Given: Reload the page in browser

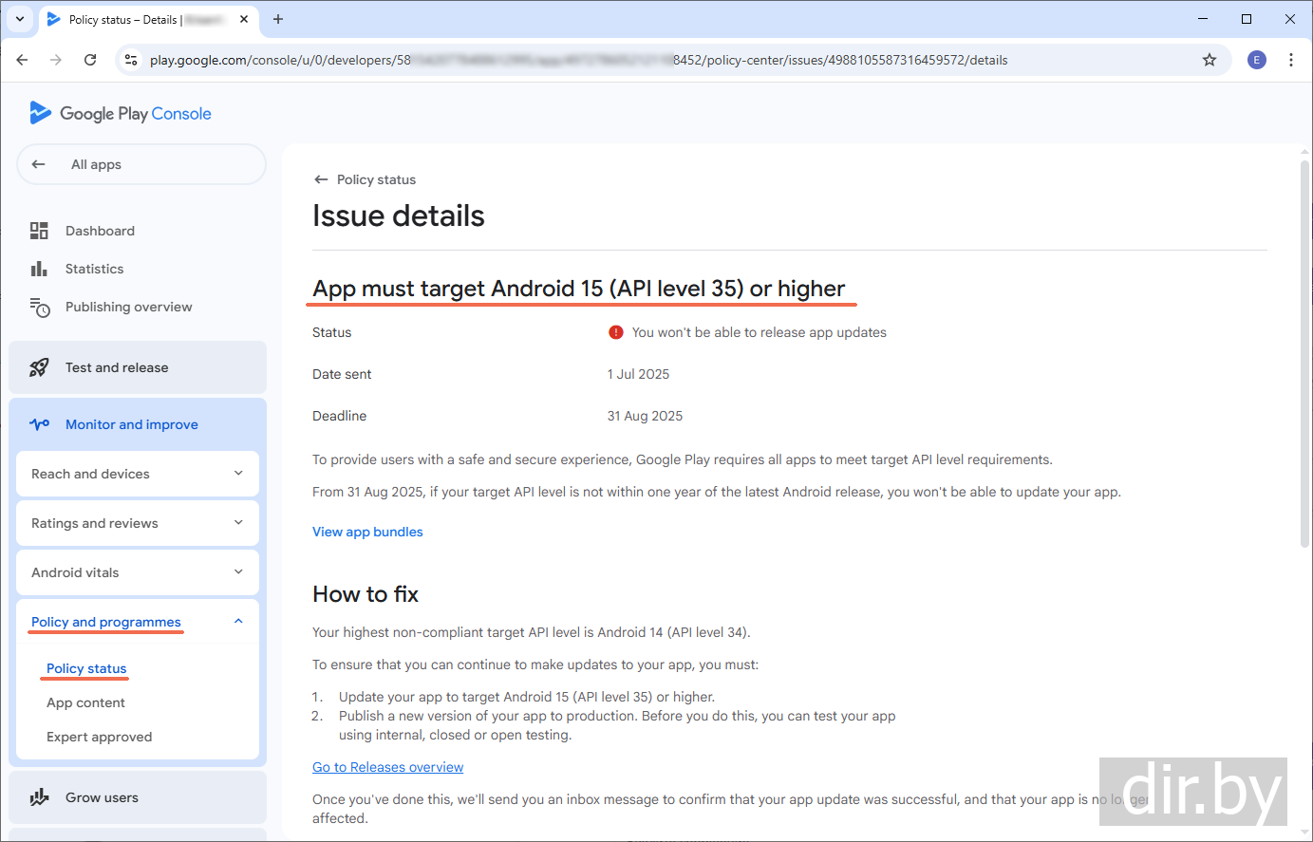Looking at the screenshot, I should point(90,60).
